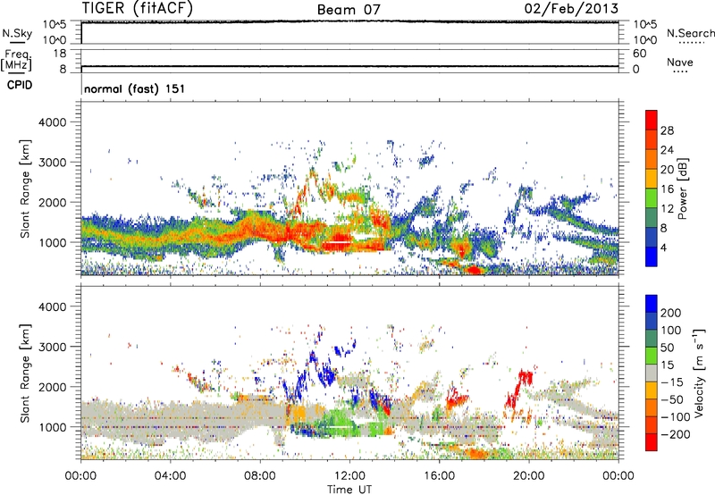
Task: Click the frequency trace line near 10 MHz
Action: point(349,66)
